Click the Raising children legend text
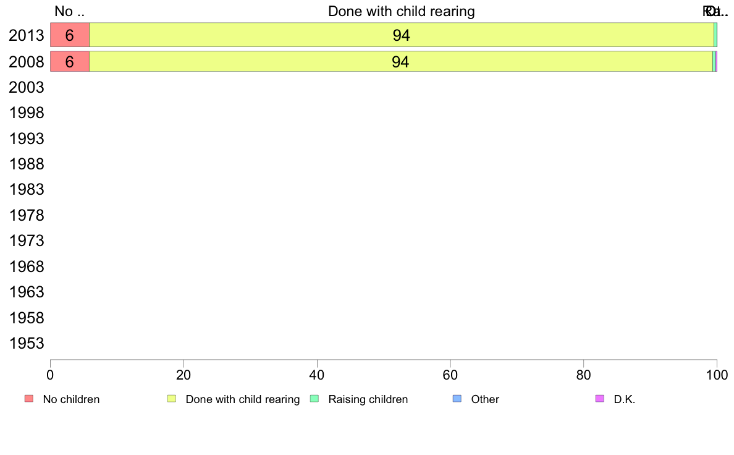 (368, 399)
